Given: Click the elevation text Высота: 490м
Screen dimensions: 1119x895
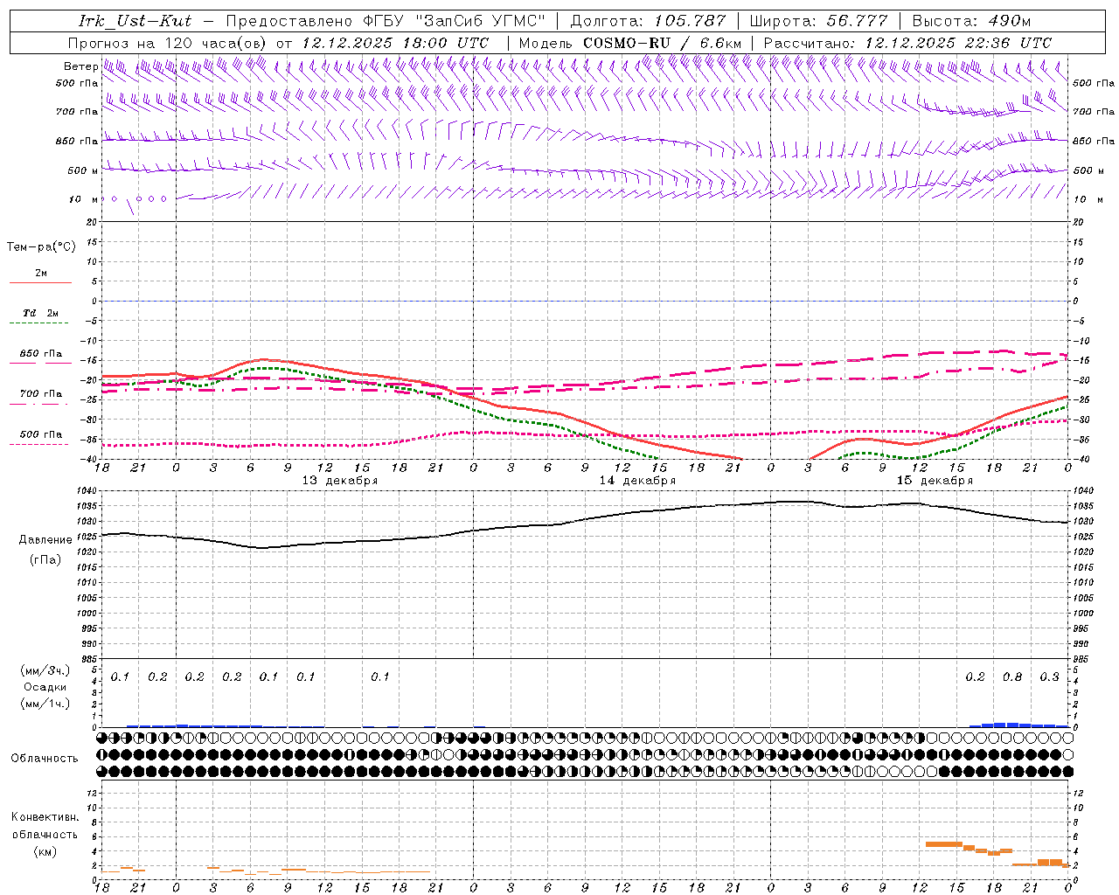Looking at the screenshot, I should click(971, 21).
